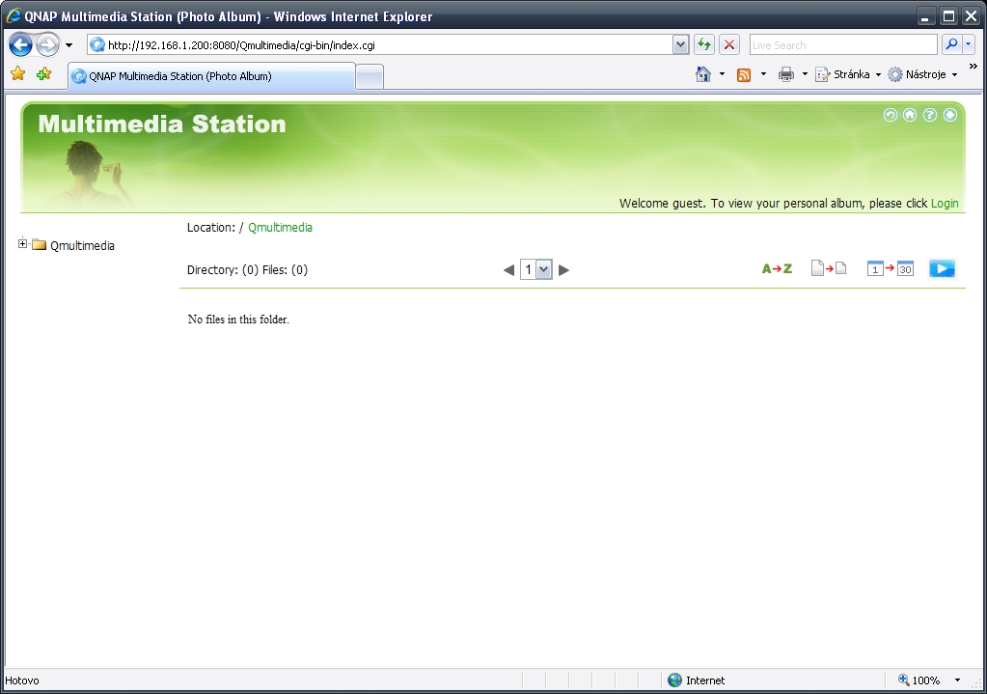987x694 pixels.
Task: Expand the Qmultimedia folder tree node
Action: tap(22, 243)
